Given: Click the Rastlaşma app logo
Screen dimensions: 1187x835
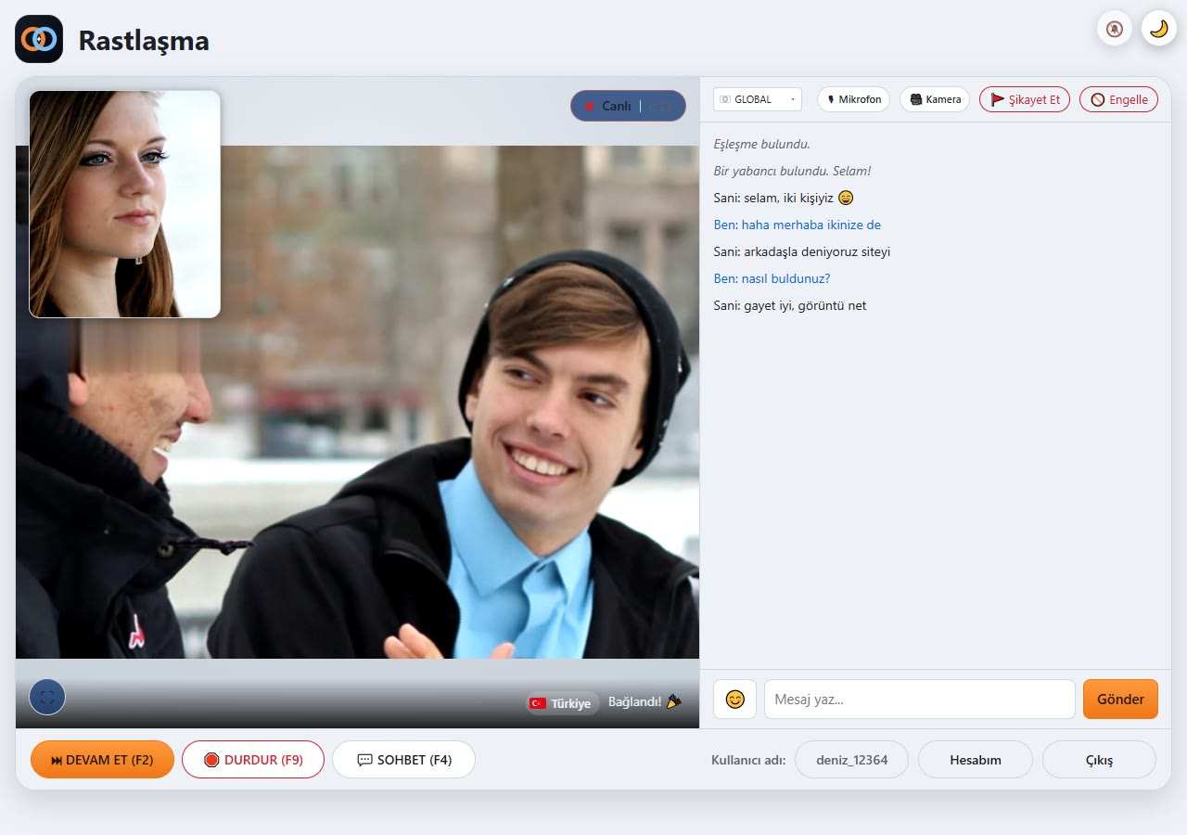Looking at the screenshot, I should [x=39, y=39].
